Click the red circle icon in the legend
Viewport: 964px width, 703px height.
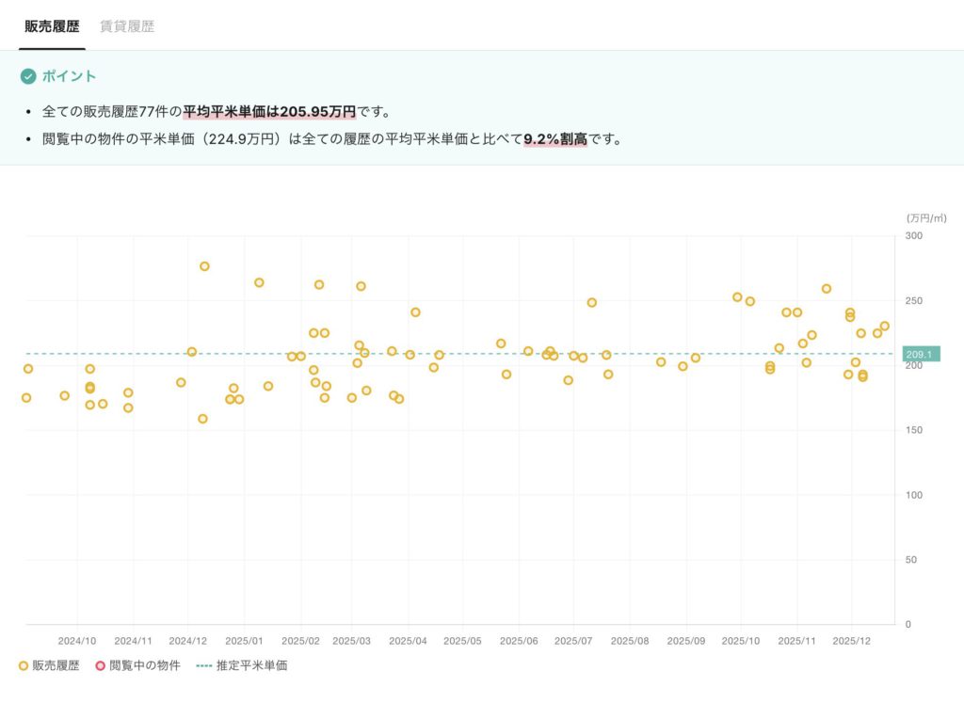(100, 666)
